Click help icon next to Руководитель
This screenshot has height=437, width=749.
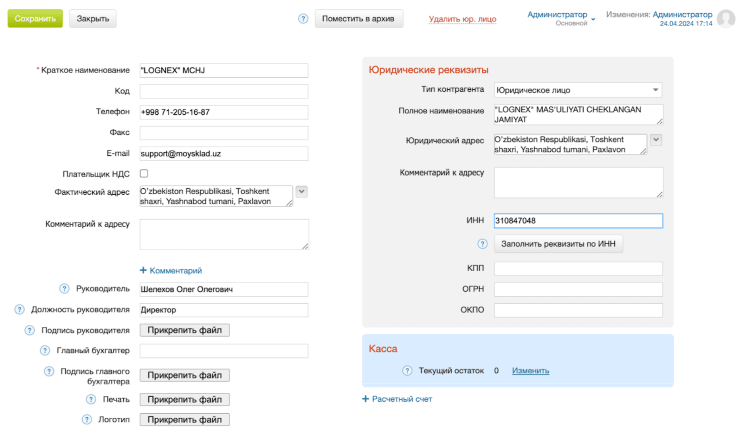[x=64, y=289]
